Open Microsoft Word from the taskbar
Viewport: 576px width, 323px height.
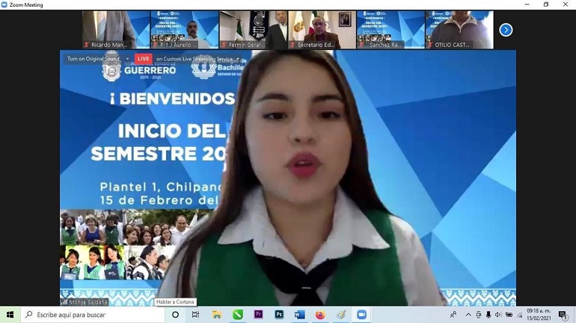pos(299,315)
